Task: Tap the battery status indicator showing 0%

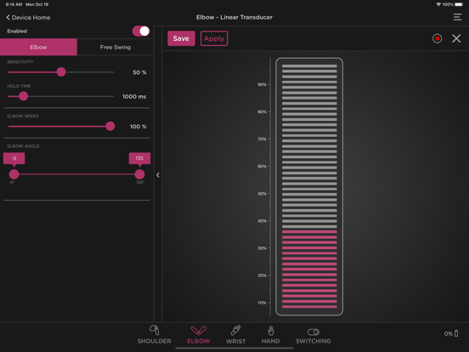Action: pyautogui.click(x=451, y=333)
